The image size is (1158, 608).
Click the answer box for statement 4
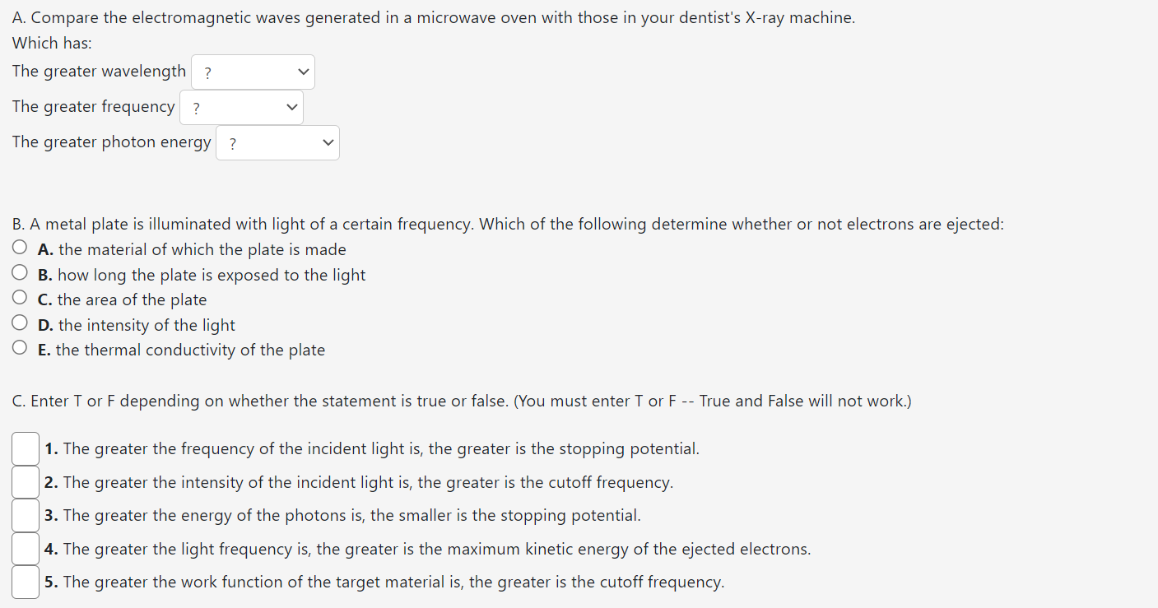coord(25,548)
